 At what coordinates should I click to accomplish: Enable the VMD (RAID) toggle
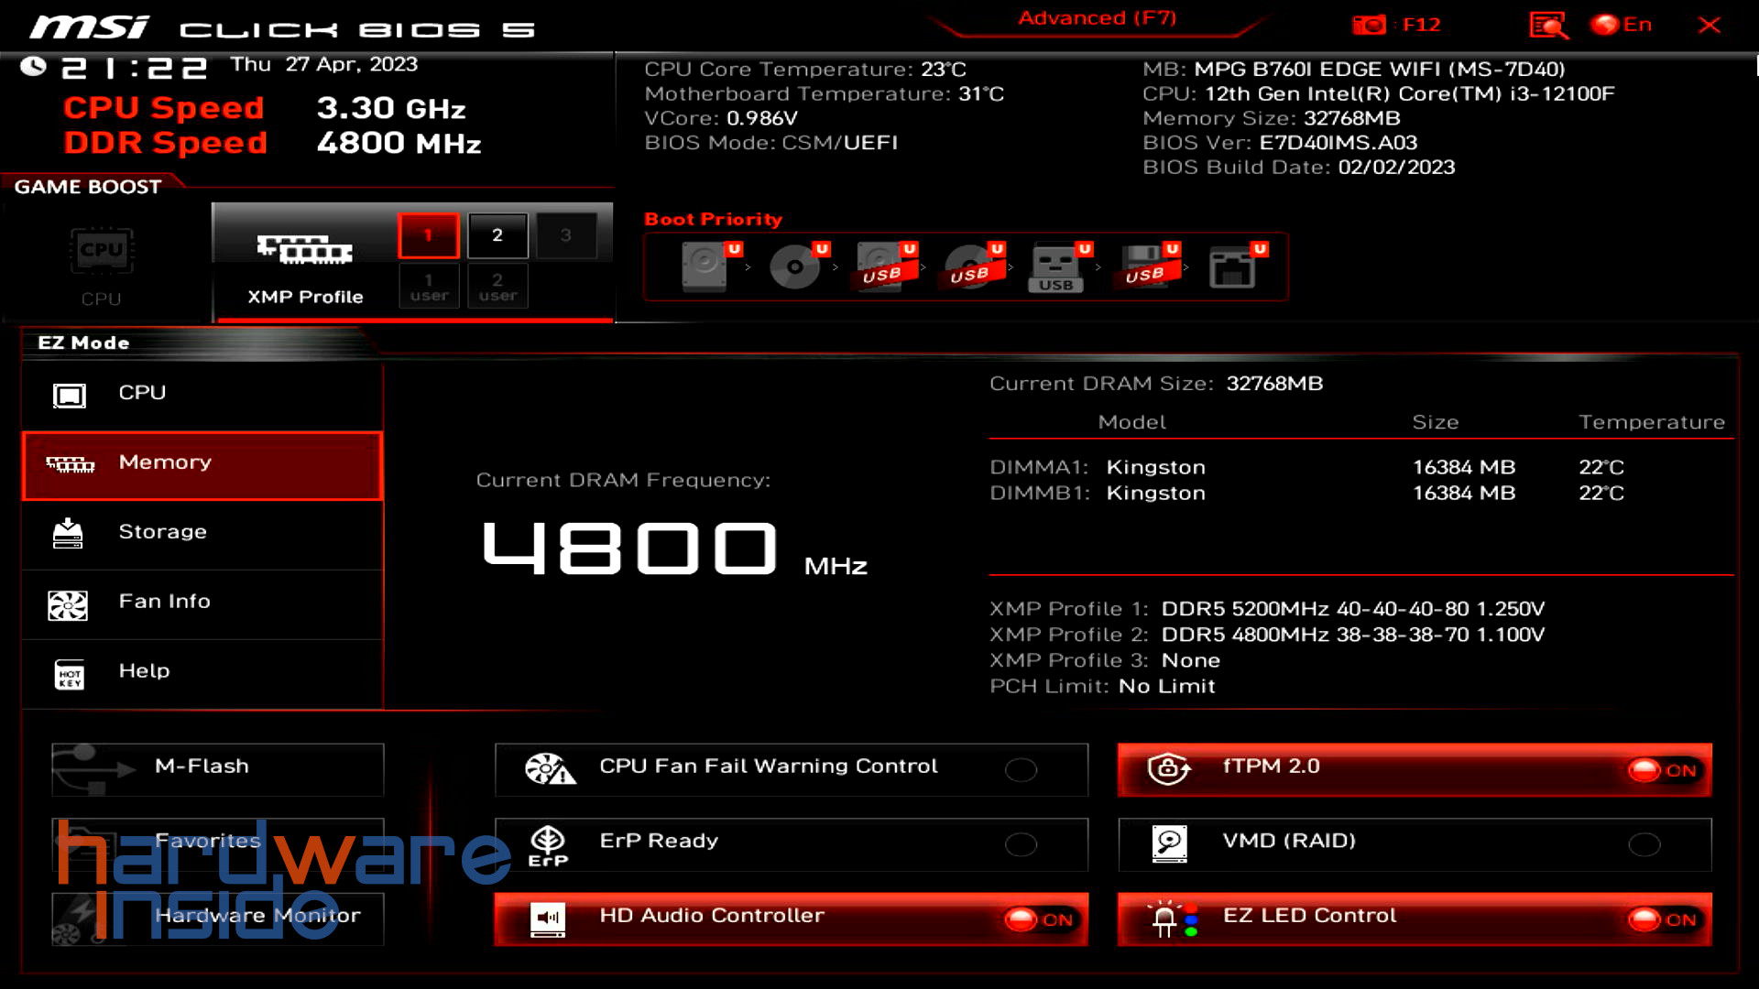coord(1644,844)
